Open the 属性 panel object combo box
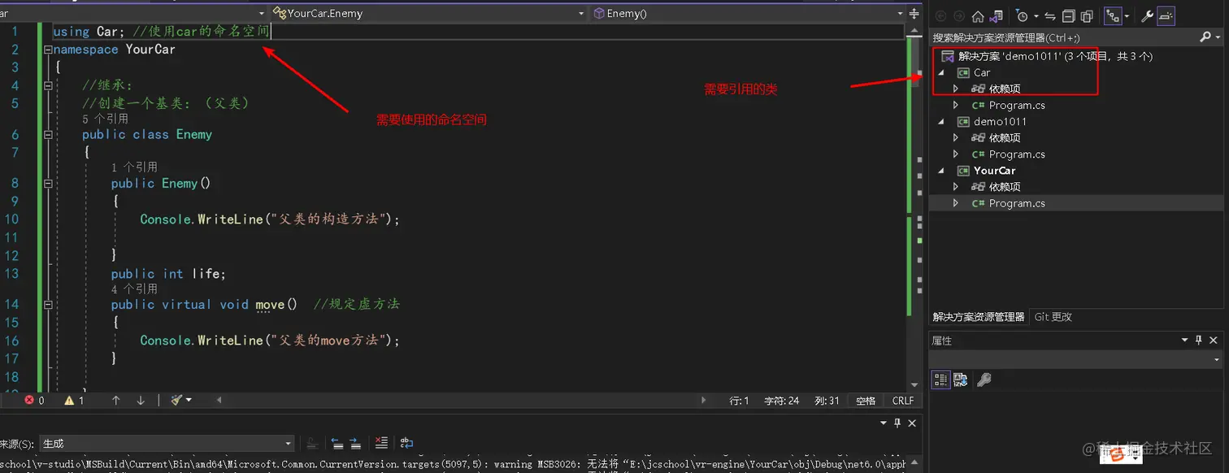 [1077, 359]
